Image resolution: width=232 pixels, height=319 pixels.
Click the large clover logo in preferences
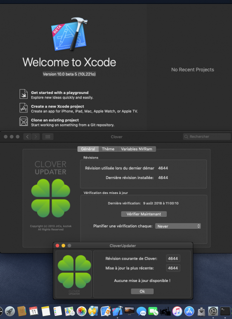coord(51,198)
